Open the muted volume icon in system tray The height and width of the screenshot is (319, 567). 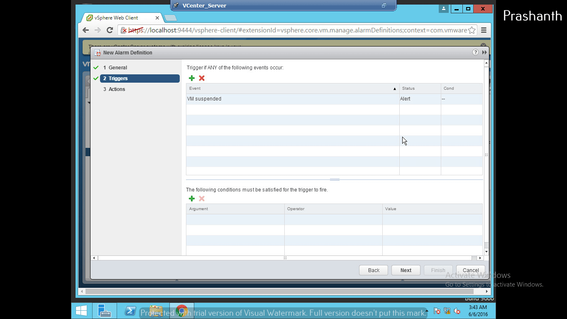click(457, 311)
